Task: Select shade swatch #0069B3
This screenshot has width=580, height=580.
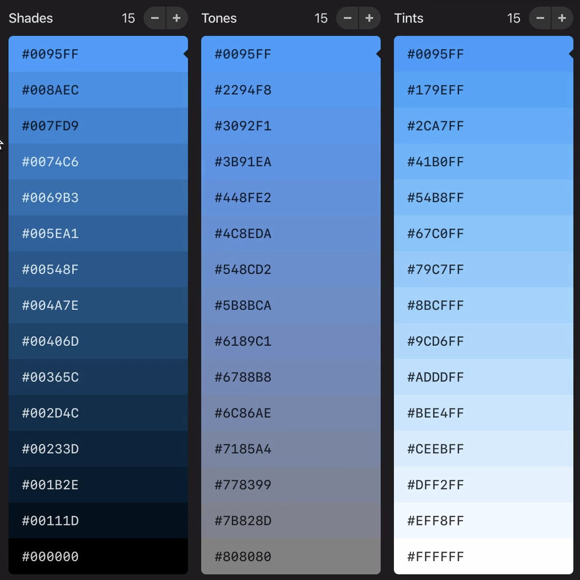Action: point(98,198)
